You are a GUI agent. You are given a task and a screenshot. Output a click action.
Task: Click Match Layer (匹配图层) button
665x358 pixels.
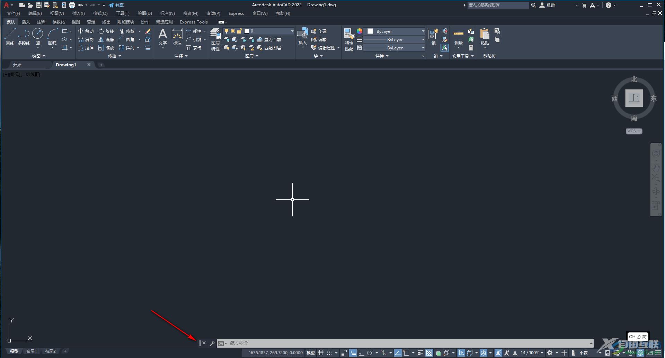pos(269,48)
